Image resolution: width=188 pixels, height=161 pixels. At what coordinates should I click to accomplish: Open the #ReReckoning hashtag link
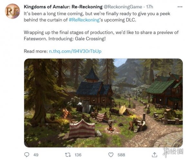click(x=84, y=20)
